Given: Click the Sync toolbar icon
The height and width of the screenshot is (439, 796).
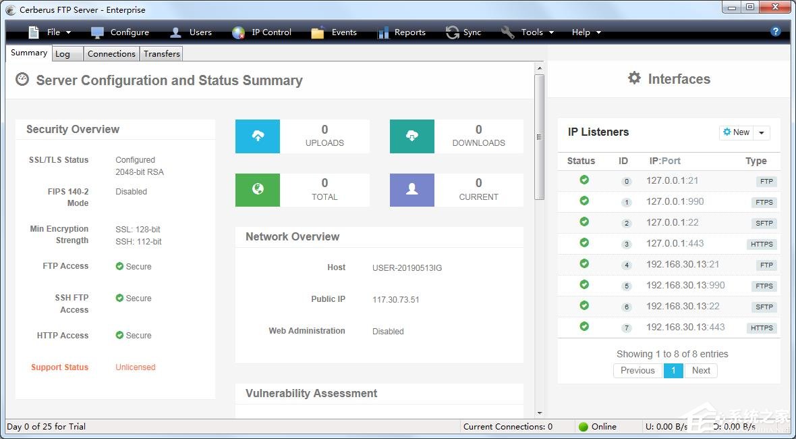Looking at the screenshot, I should click(452, 32).
